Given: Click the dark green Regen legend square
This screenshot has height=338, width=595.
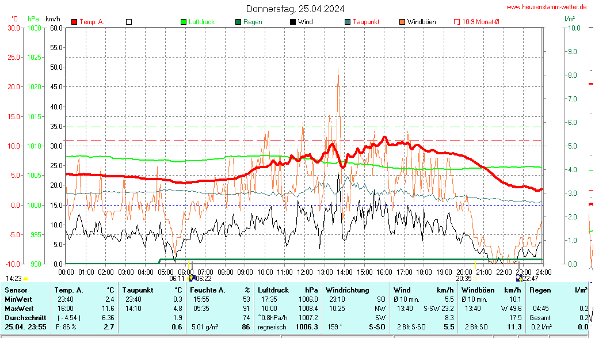Looking at the screenshot, I should tap(238, 22).
